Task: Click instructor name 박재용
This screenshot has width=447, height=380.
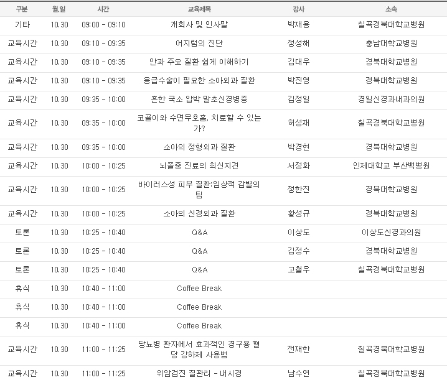Action: (x=298, y=25)
